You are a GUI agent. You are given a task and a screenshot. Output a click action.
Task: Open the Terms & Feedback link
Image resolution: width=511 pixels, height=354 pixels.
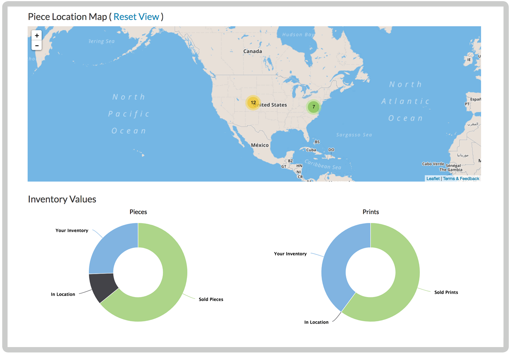[x=461, y=178]
